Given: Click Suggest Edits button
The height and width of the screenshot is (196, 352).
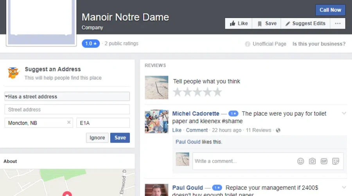Looking at the screenshot, I should click(x=305, y=24).
